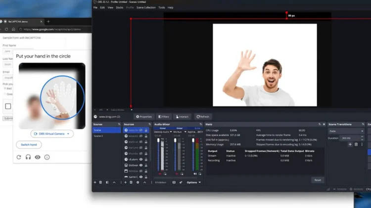Open the Scene Collection menu
Image resolution: width=371 pixels, height=208 pixels.
click(x=146, y=7)
